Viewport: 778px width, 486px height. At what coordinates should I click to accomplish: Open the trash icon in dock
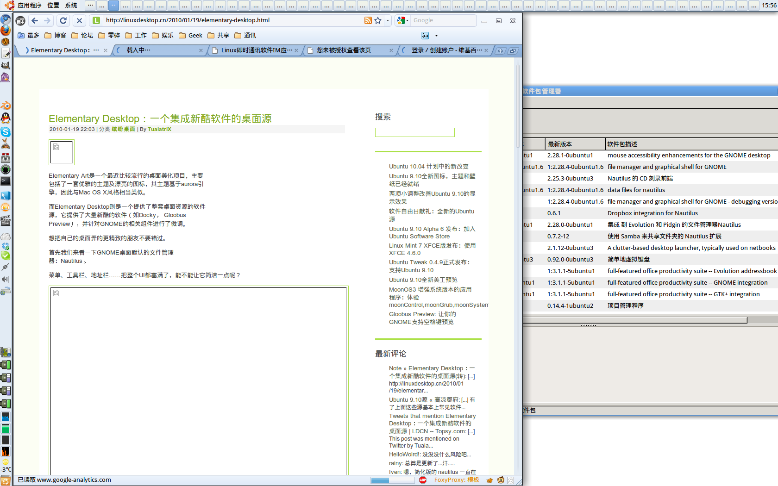[x=6, y=480]
